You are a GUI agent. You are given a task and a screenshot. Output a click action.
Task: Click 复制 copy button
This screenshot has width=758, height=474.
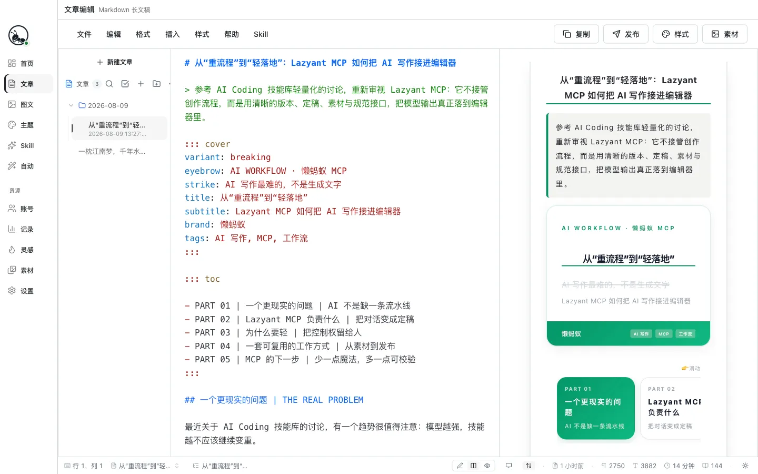tap(576, 34)
